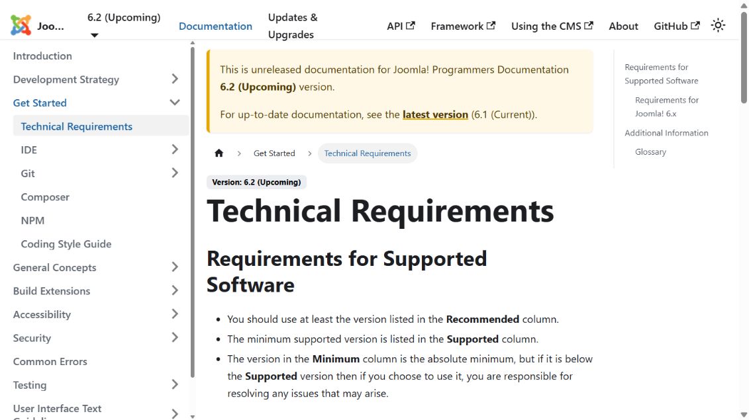Jump to Additional Information section

(666, 133)
